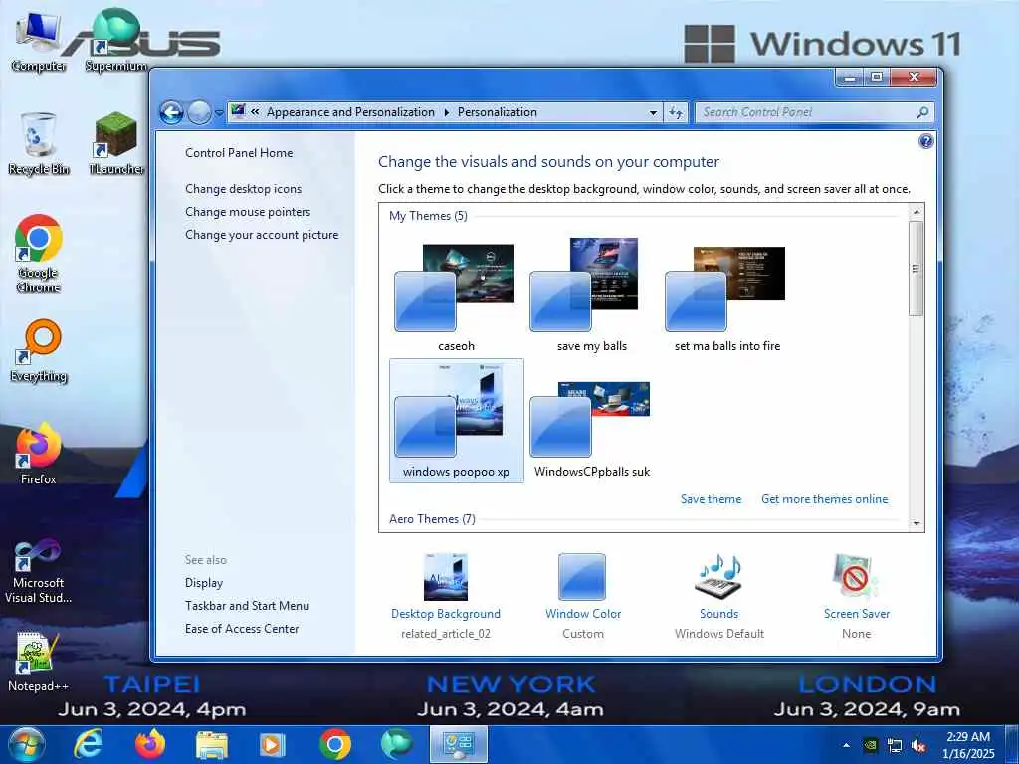Image resolution: width=1019 pixels, height=764 pixels.
Task: Open the Screen Saver settings icon
Action: (x=856, y=576)
